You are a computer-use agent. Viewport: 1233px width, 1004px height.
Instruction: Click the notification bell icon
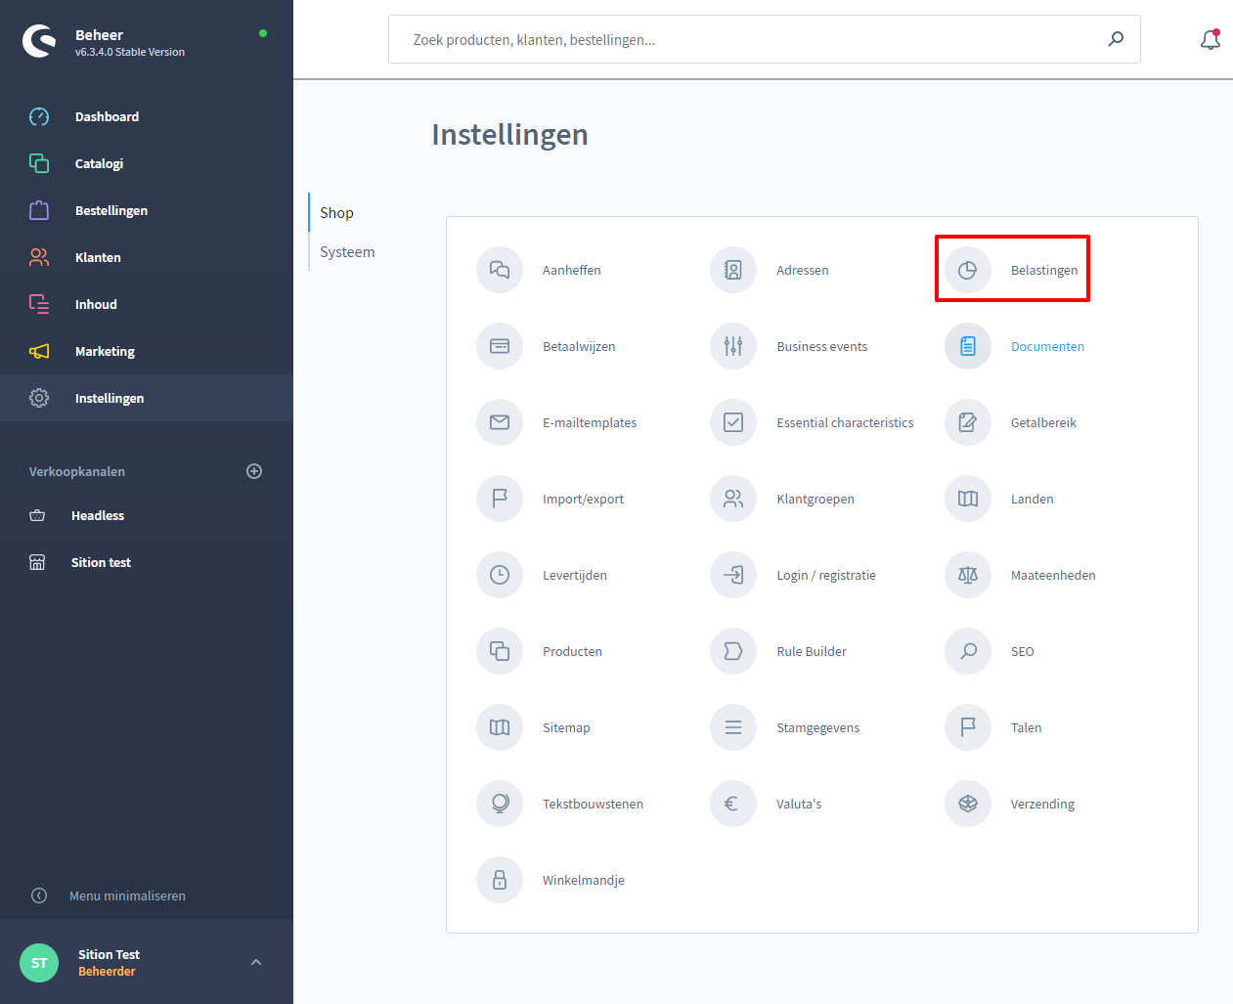point(1210,40)
